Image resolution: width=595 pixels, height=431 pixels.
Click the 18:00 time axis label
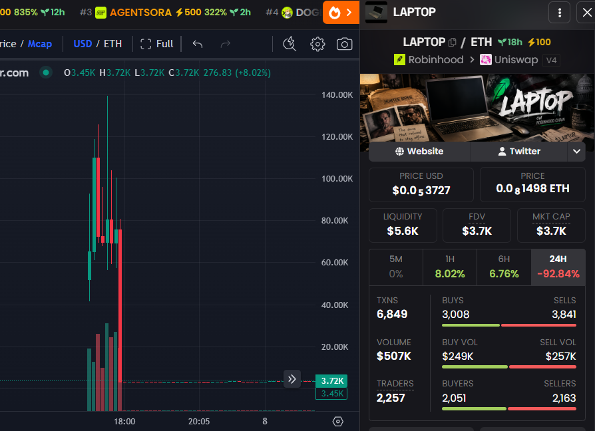coord(124,422)
